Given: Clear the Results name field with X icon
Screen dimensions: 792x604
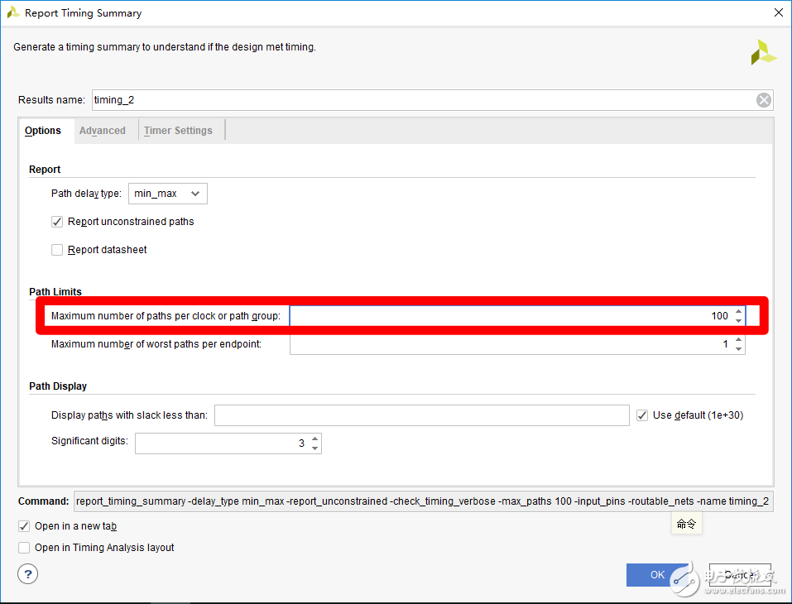Looking at the screenshot, I should pos(764,100).
